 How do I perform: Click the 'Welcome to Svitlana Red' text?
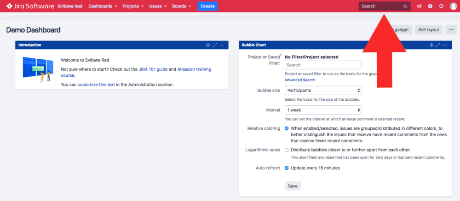(85, 60)
